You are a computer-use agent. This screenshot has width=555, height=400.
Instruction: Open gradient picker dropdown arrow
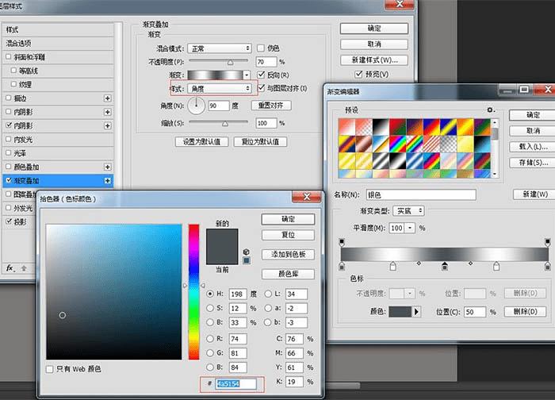247,75
